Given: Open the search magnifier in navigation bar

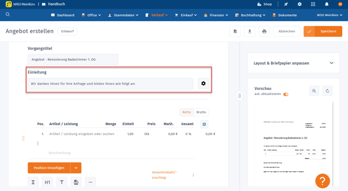Looking at the screenshot, I should coord(8,15).
